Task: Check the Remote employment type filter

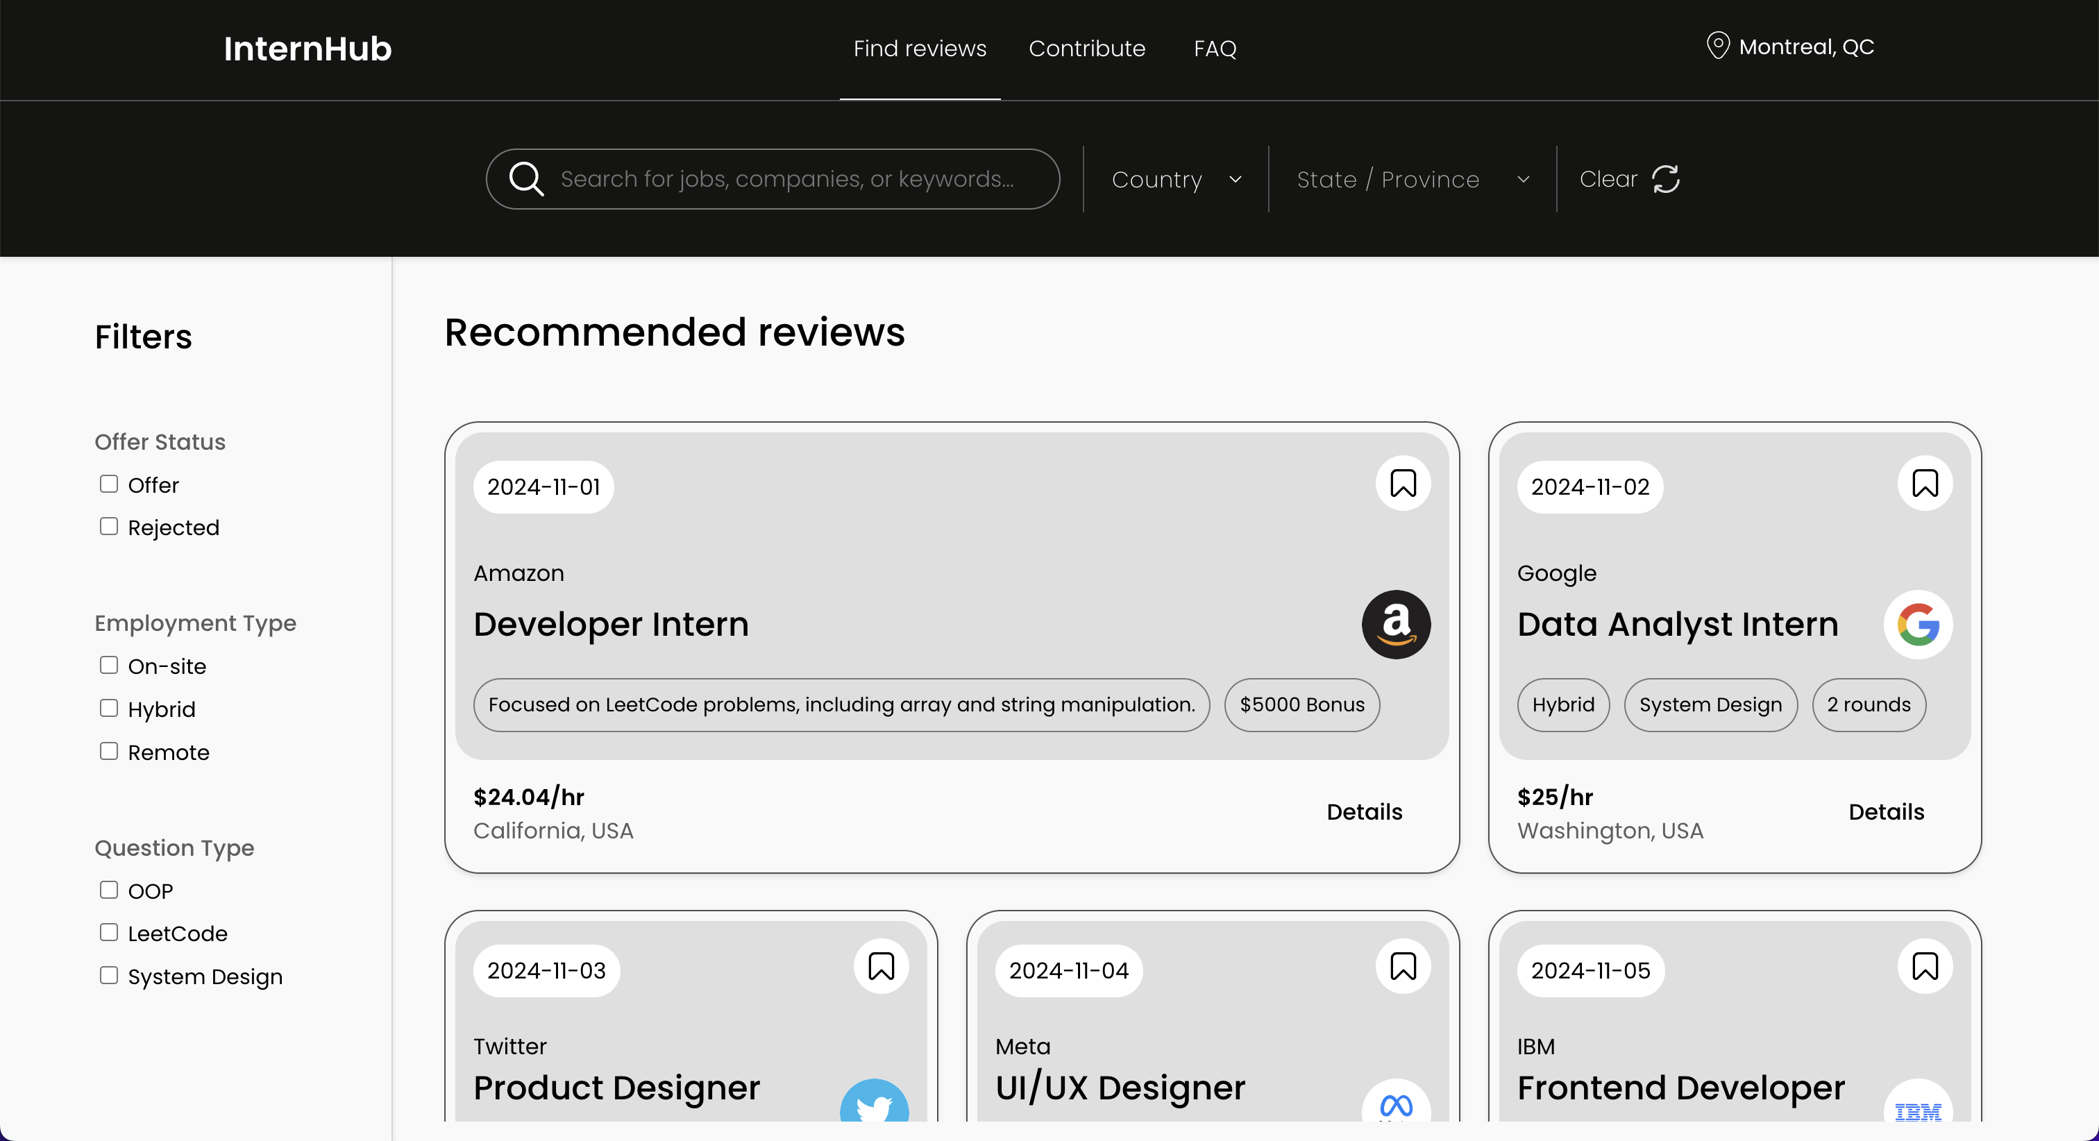Action: click(x=109, y=752)
